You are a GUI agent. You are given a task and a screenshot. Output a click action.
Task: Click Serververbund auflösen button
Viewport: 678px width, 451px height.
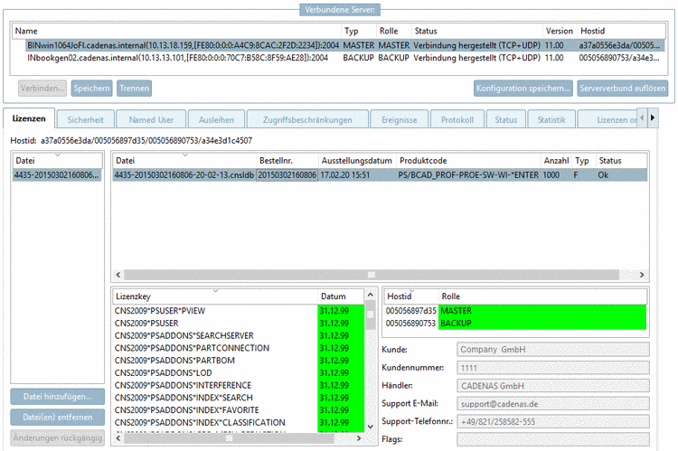coord(623,89)
